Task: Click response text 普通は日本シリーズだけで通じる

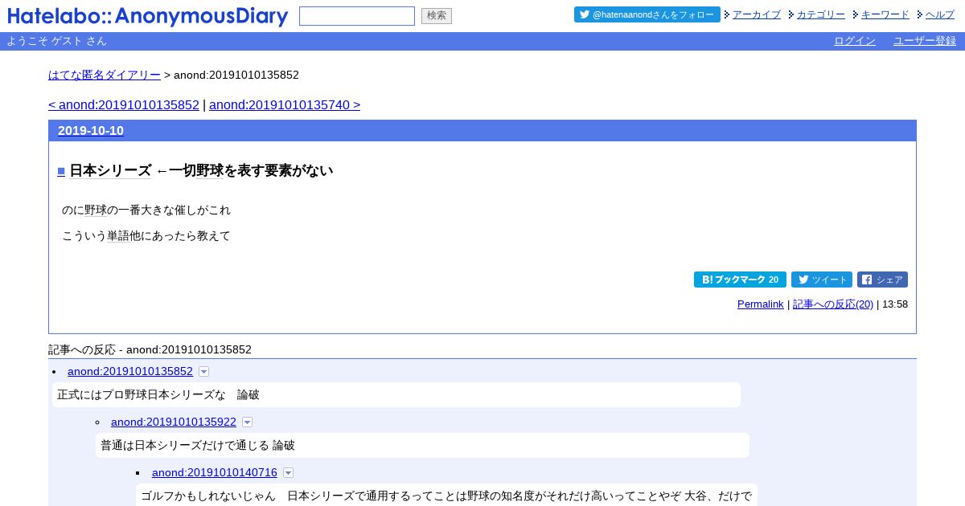Action: [x=185, y=446]
